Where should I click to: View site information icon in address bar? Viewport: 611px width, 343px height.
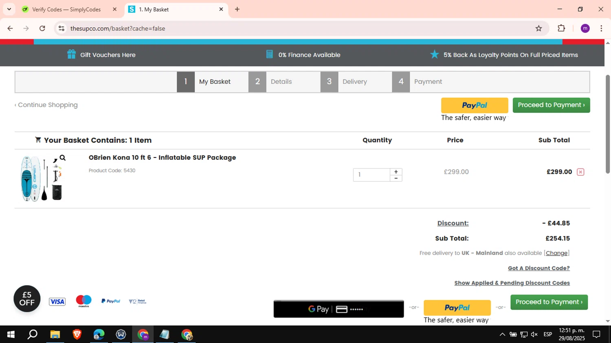click(x=62, y=28)
